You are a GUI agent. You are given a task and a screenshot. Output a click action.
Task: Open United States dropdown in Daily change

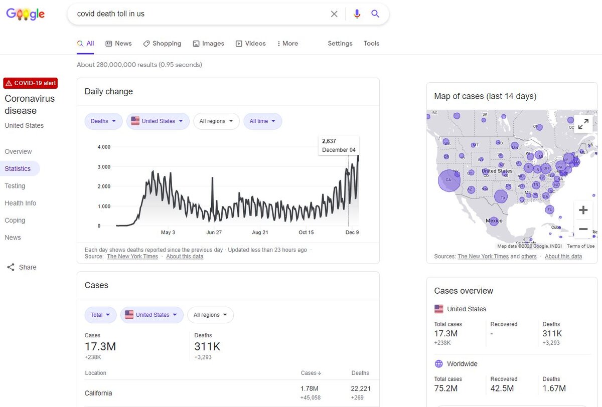tap(158, 121)
